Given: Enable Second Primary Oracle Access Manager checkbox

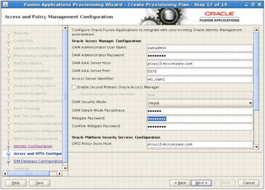Looking at the screenshot, I should point(74,87).
